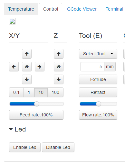
Task: Switch to the Temperature tab
Action: coord(21,9)
